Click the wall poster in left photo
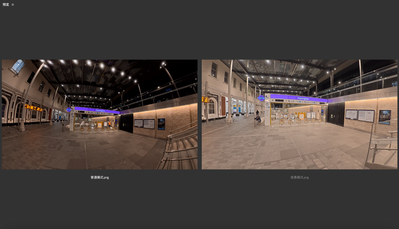The height and width of the screenshot is (229, 399). coord(161,124)
